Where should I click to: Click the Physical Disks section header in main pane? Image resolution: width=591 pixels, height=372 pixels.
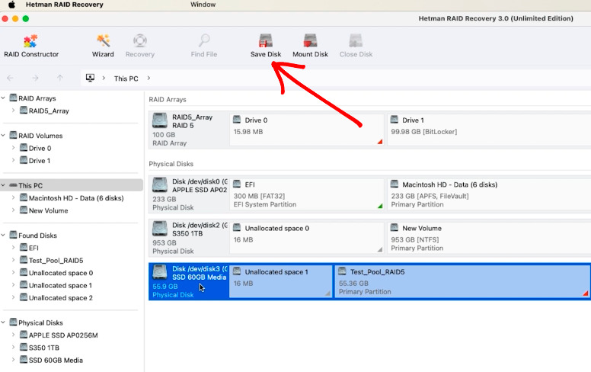(x=171, y=164)
